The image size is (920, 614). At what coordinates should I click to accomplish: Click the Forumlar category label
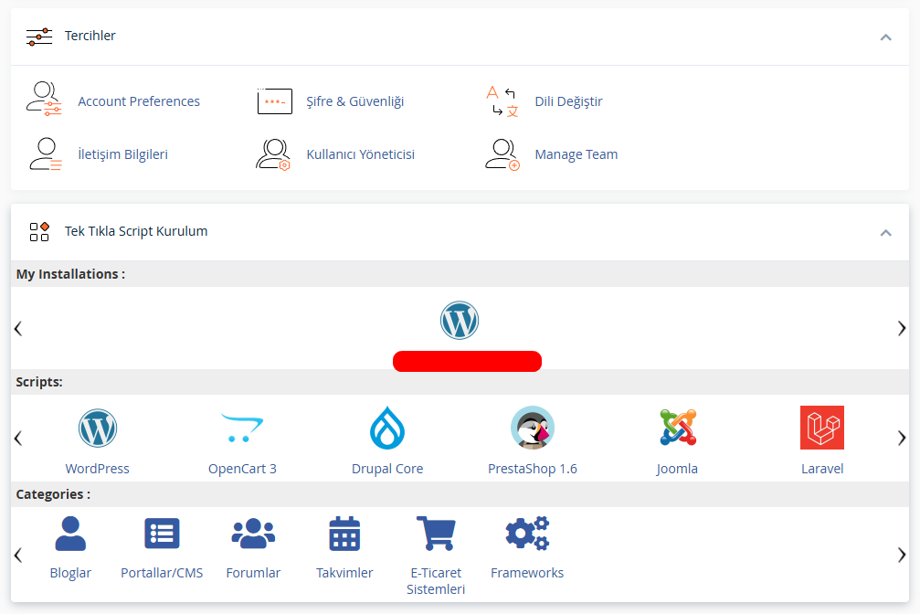pyautogui.click(x=253, y=573)
